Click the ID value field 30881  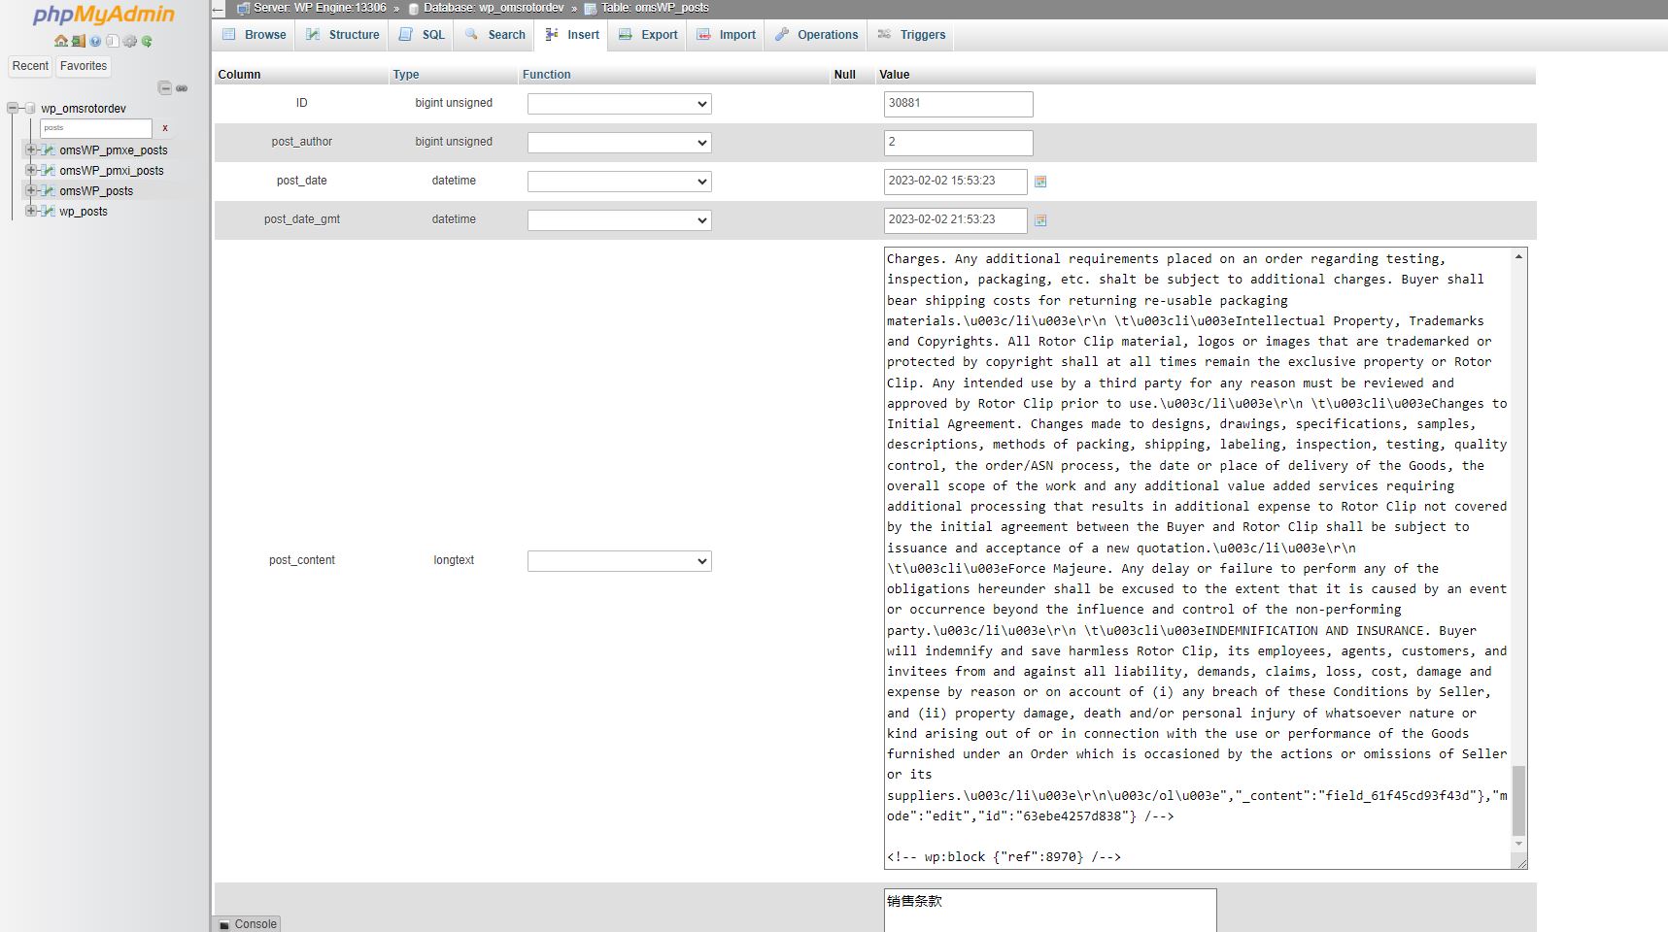pos(959,104)
